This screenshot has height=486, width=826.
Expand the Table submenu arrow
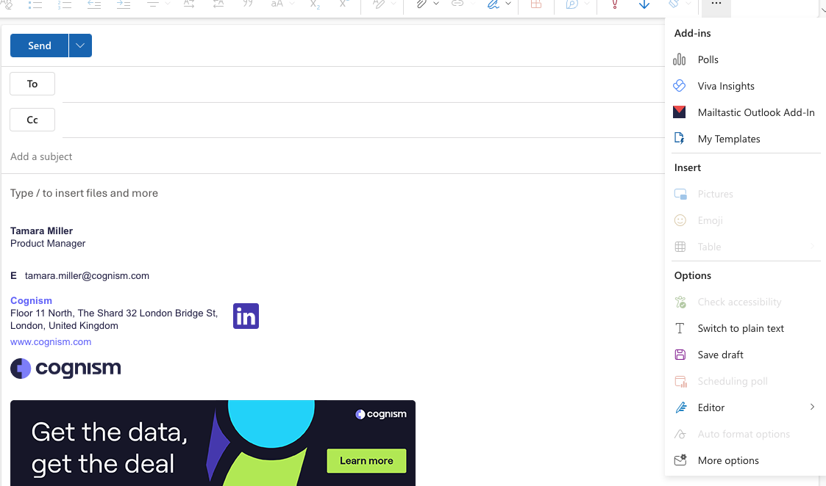pos(813,247)
